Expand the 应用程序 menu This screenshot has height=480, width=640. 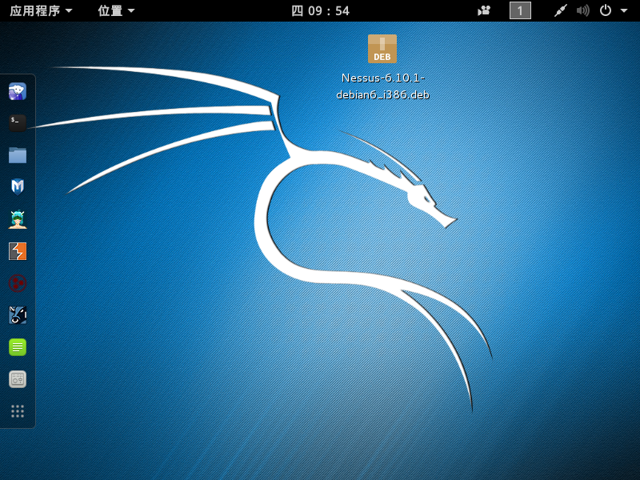click(40, 10)
